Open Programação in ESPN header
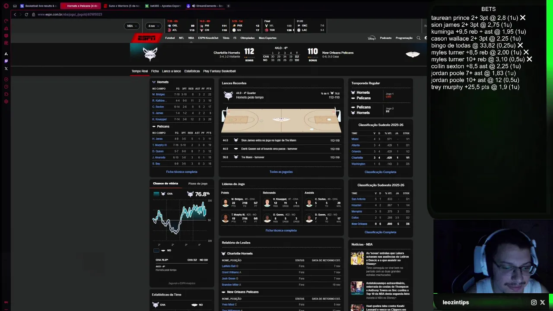The height and width of the screenshot is (311, 553). (x=404, y=38)
